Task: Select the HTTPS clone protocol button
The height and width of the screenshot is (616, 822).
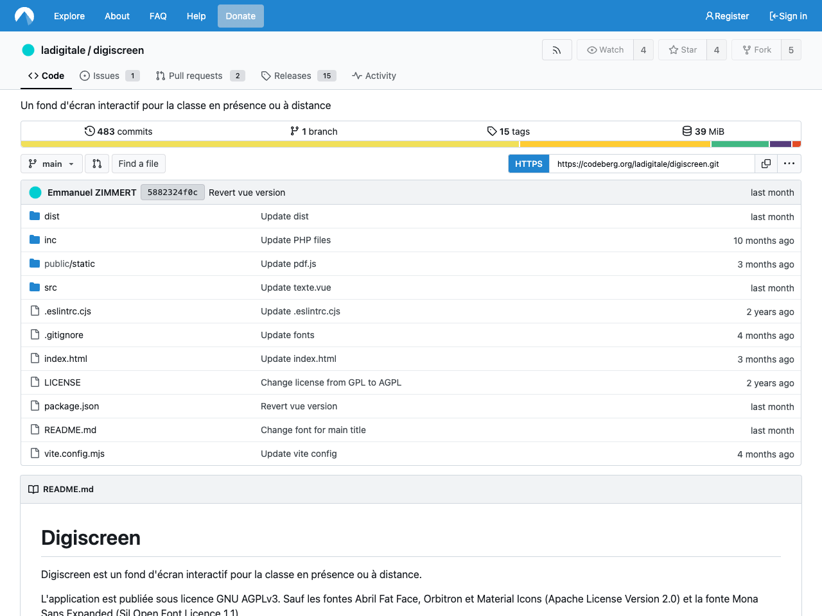Action: [529, 164]
